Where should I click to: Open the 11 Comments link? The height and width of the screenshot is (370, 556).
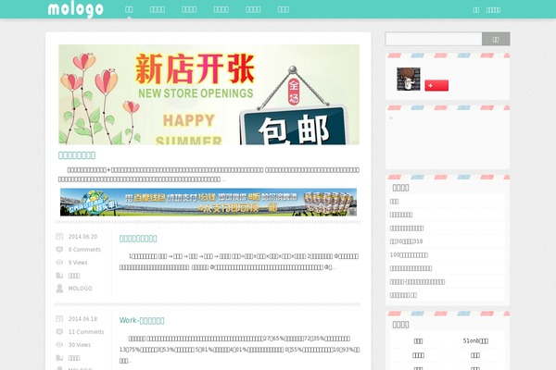click(86, 332)
